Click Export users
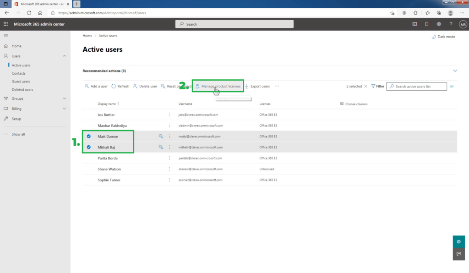 click(257, 86)
